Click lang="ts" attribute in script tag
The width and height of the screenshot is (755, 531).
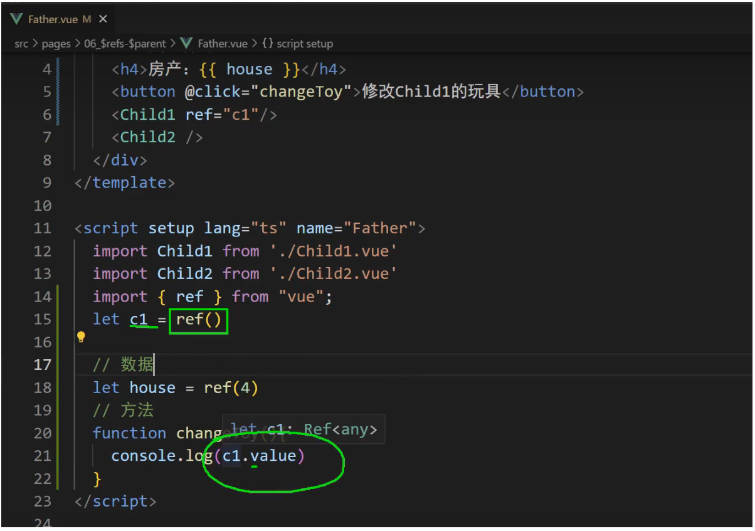pyautogui.click(x=245, y=228)
